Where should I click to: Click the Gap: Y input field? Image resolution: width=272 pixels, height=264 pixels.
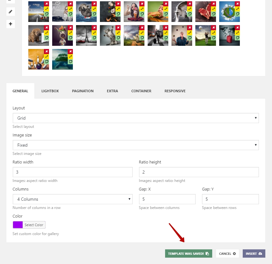point(230,199)
